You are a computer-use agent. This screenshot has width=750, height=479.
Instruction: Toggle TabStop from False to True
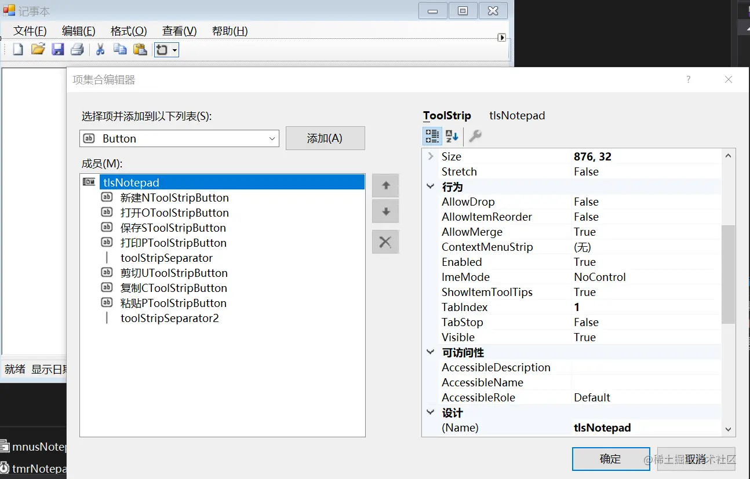pyautogui.click(x=587, y=322)
